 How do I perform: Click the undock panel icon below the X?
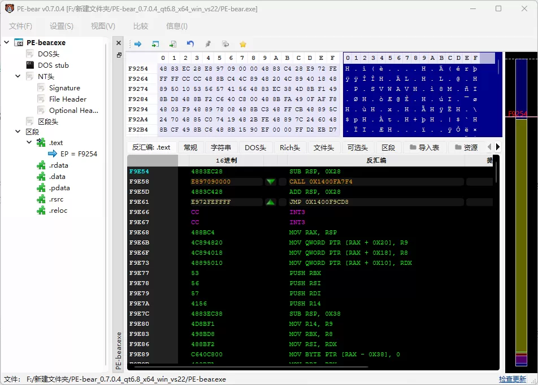pyautogui.click(x=118, y=55)
